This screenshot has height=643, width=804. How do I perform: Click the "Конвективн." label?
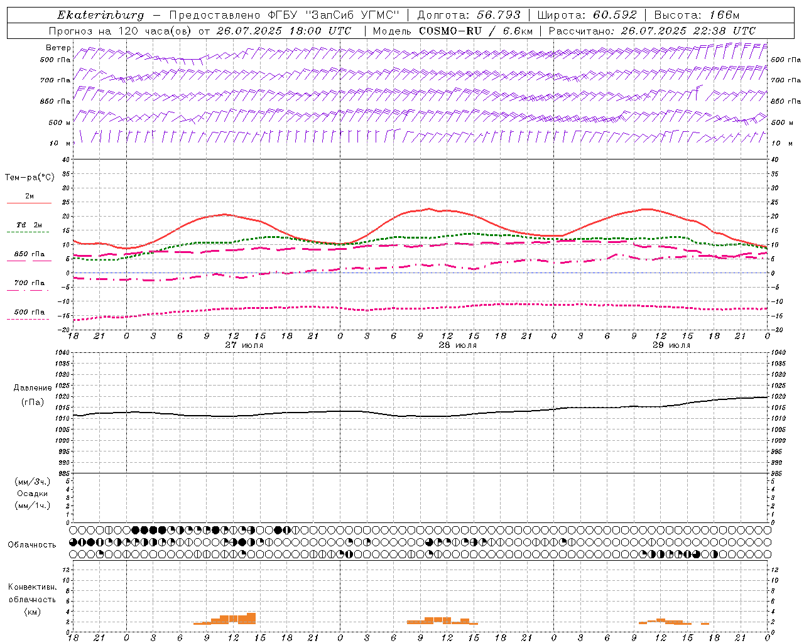point(32,587)
